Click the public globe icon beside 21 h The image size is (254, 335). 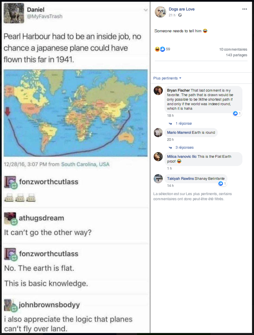pos(180,15)
